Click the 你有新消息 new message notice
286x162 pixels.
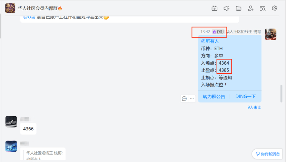click(268, 154)
